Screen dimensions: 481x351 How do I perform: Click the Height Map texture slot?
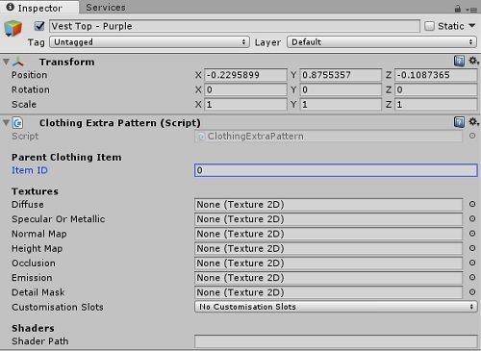328,248
